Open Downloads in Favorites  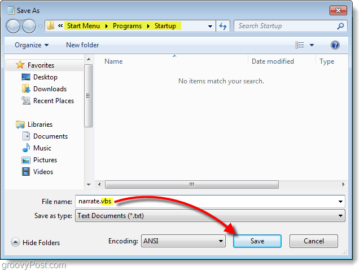tap(50, 89)
